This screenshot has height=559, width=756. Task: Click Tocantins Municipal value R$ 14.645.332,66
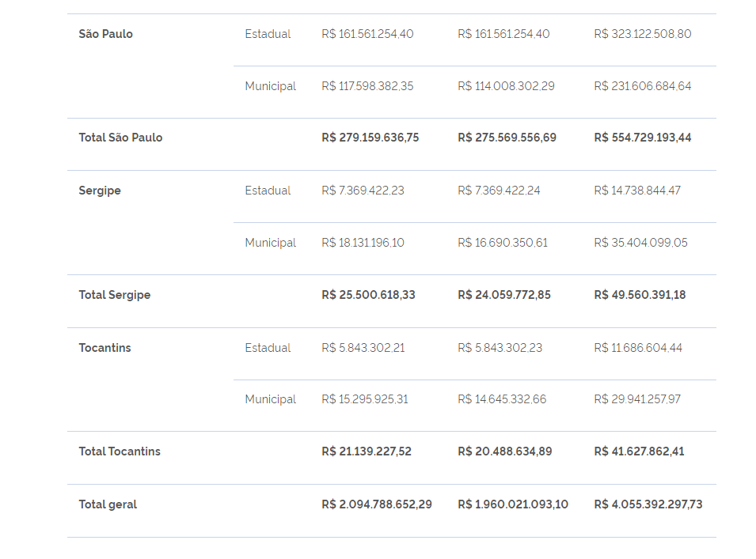(x=502, y=399)
